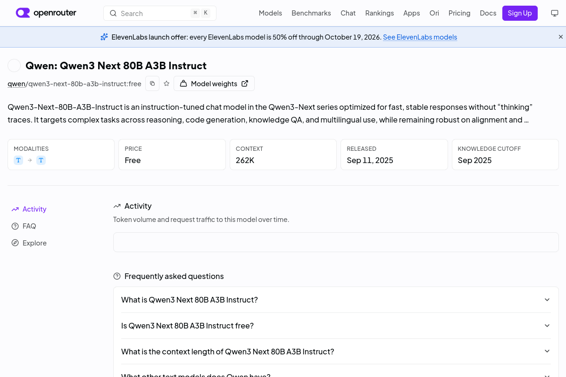This screenshot has width=566, height=377.
Task: Click the "262K" context value
Action: tap(245, 160)
